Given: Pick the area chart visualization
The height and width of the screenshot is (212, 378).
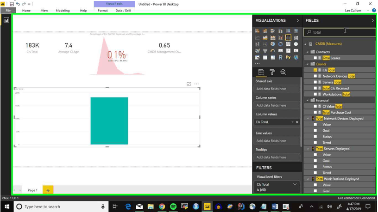Looking at the screenshot, I should click(x=265, y=38).
